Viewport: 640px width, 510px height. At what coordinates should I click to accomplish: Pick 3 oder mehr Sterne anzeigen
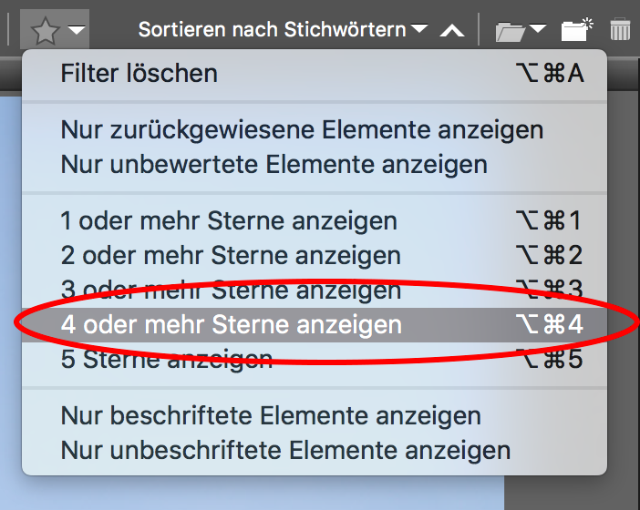pyautogui.click(x=231, y=290)
